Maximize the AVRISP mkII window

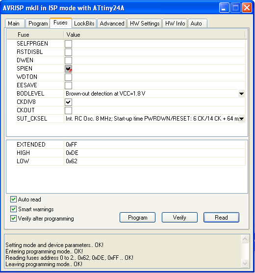click(x=235, y=8)
